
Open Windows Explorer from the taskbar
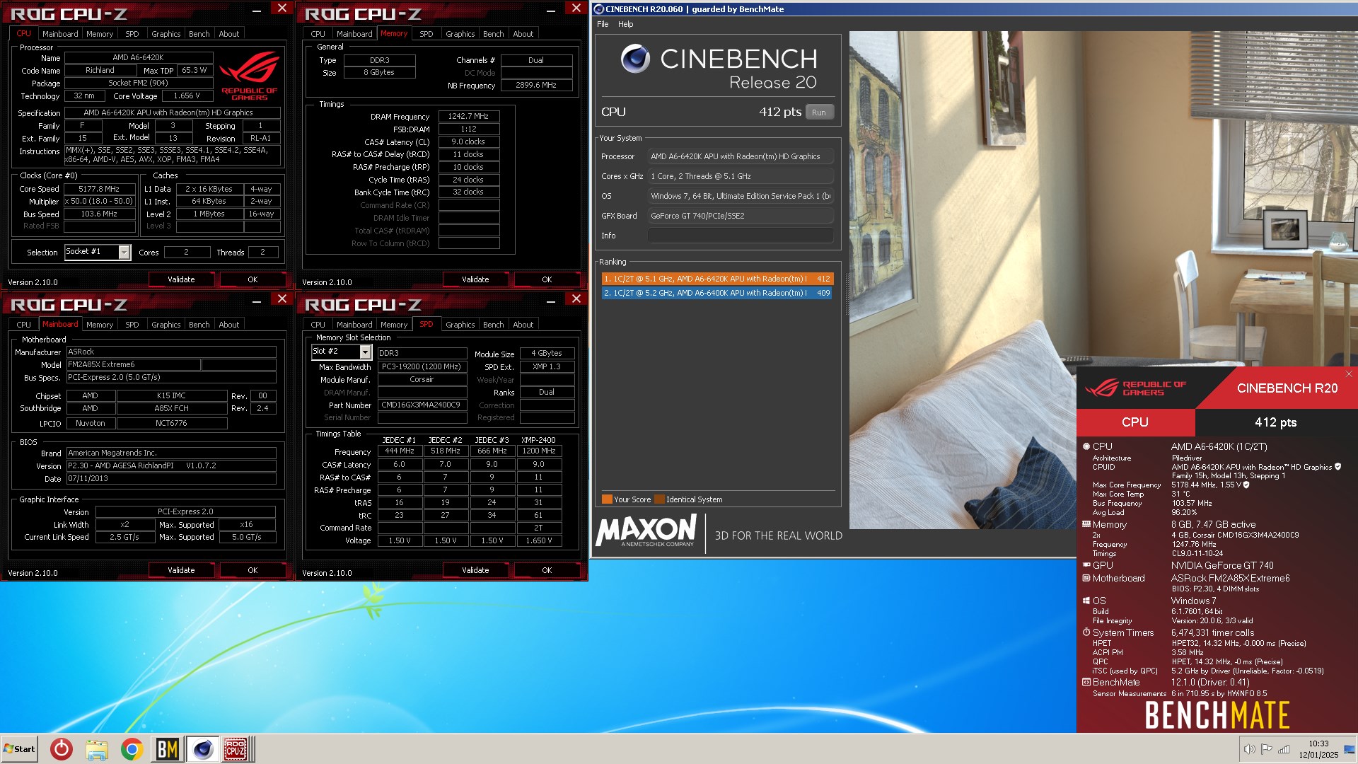click(97, 748)
